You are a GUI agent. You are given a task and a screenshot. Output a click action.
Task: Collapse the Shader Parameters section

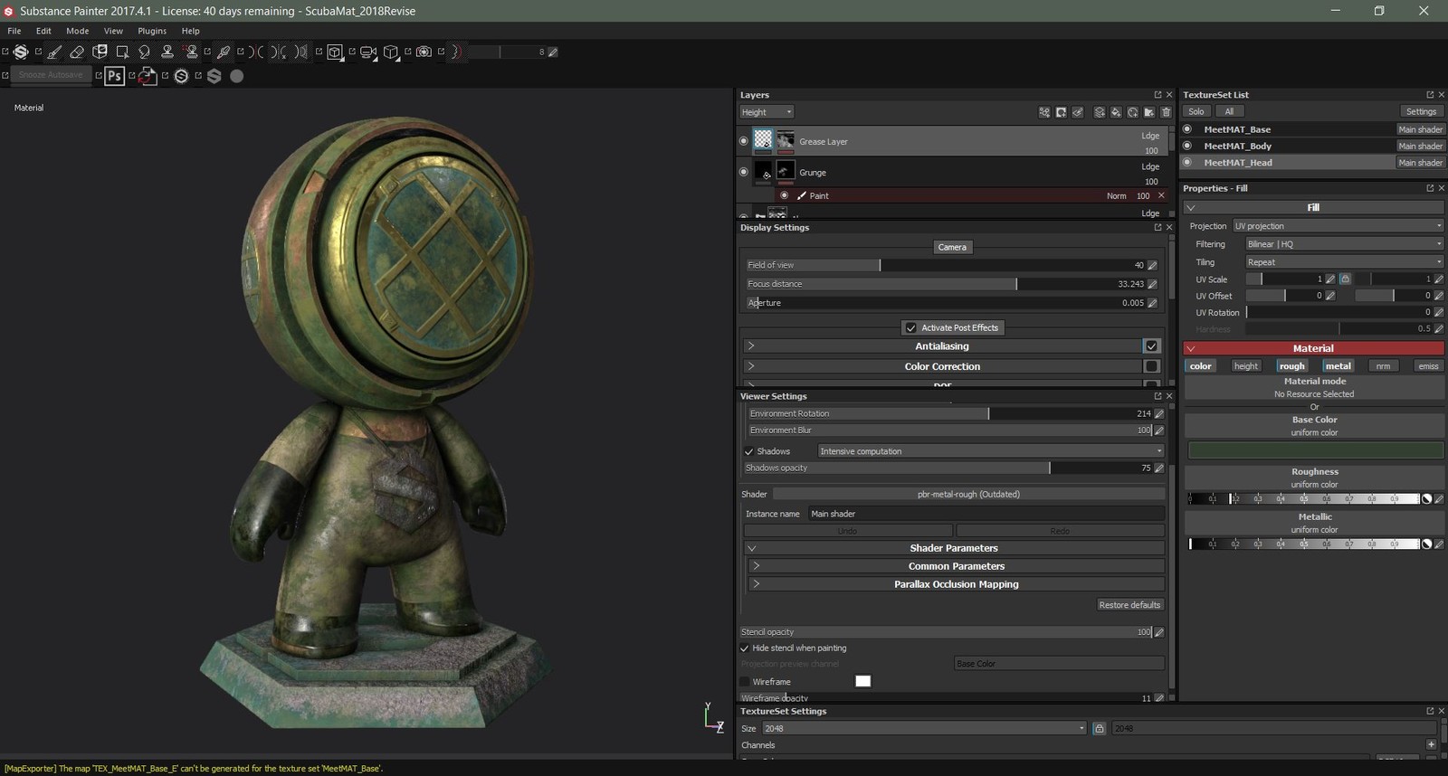click(x=751, y=548)
